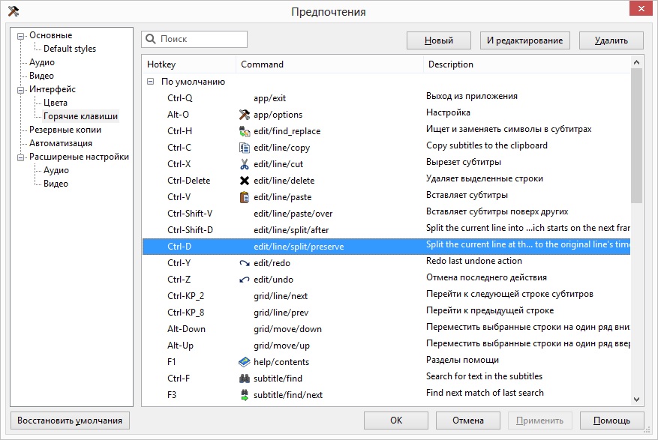This screenshot has height=440, width=658.
Task: Click the clipboard paste icon
Action: pyautogui.click(x=244, y=197)
